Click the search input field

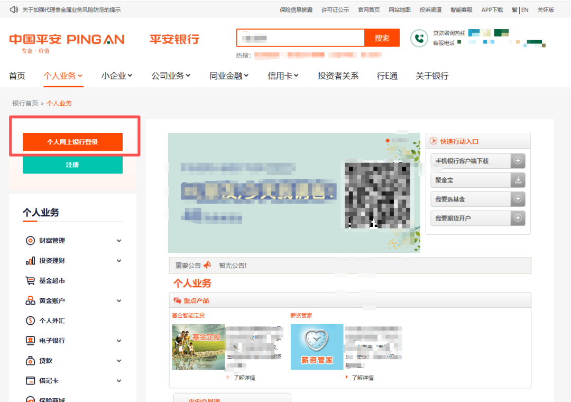300,38
